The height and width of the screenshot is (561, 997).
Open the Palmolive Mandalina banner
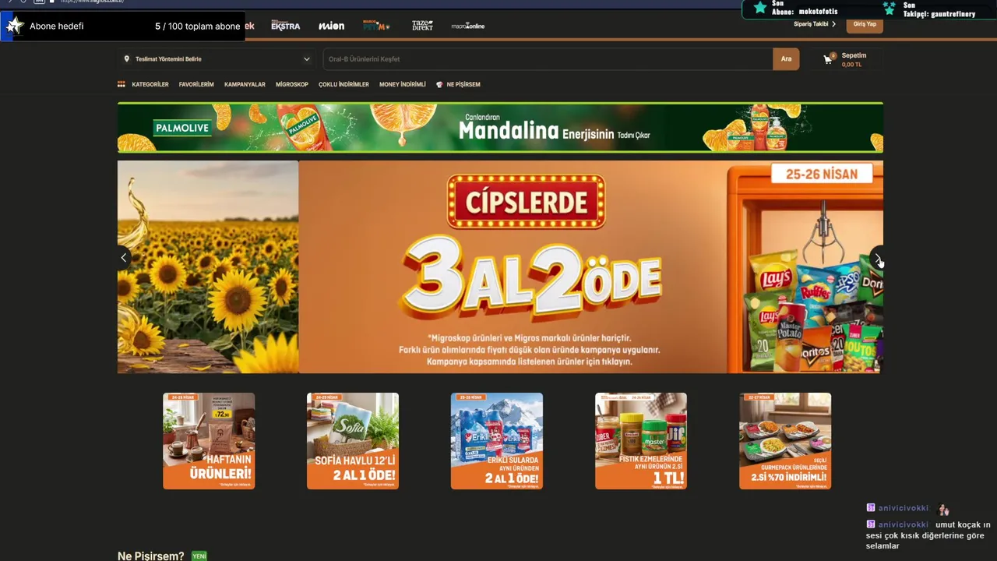pyautogui.click(x=500, y=128)
